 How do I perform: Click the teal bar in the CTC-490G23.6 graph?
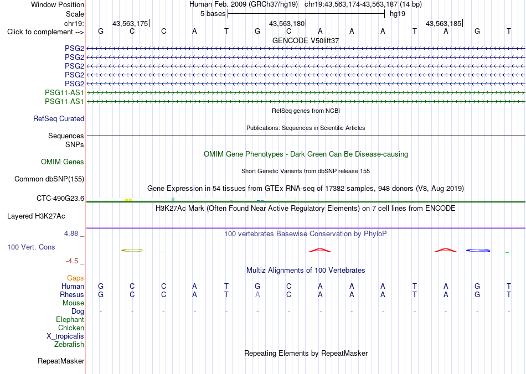pyautogui.click(x=173, y=199)
